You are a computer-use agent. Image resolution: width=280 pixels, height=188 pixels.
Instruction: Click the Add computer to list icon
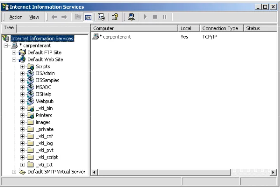point(131,17)
